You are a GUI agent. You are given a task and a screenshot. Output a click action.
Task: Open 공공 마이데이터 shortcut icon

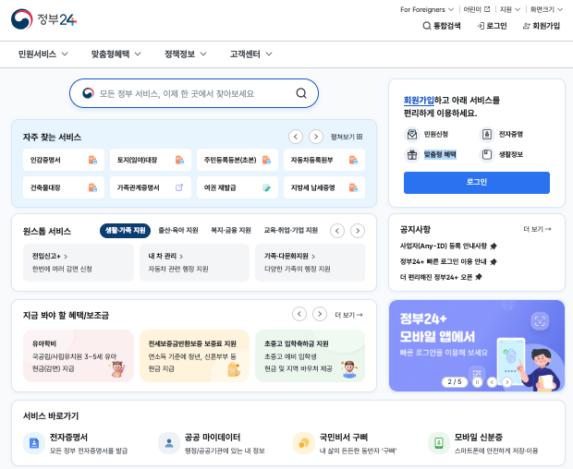coord(169,443)
